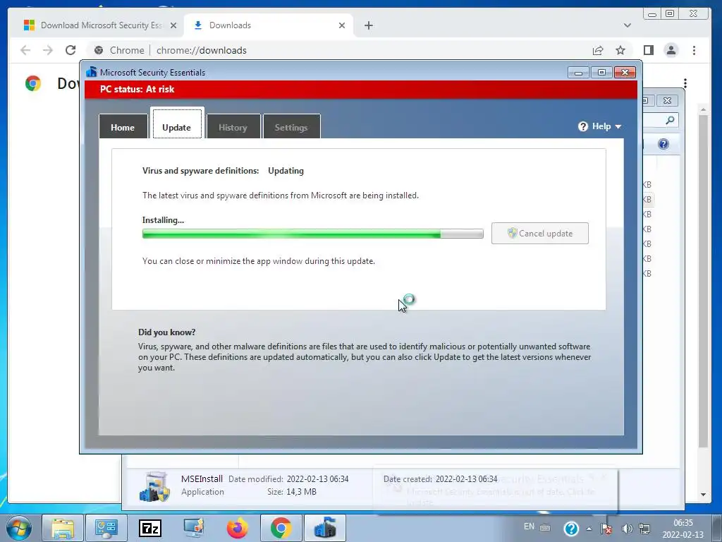Open Control Panel taskbar icon
The width and height of the screenshot is (722, 542).
click(x=106, y=528)
